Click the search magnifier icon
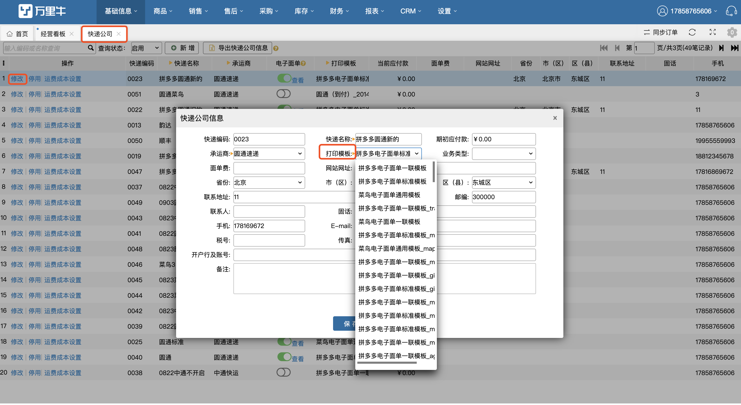The height and width of the screenshot is (405, 741). point(91,48)
